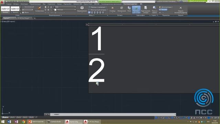Open PowerPoint taskbar window
This screenshot has width=220, height=124.
pos(36,122)
